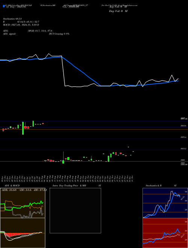Screen dimensions: 188x248
Task: Click the tall green candlestick in early July
Action: [x=23, y=128]
